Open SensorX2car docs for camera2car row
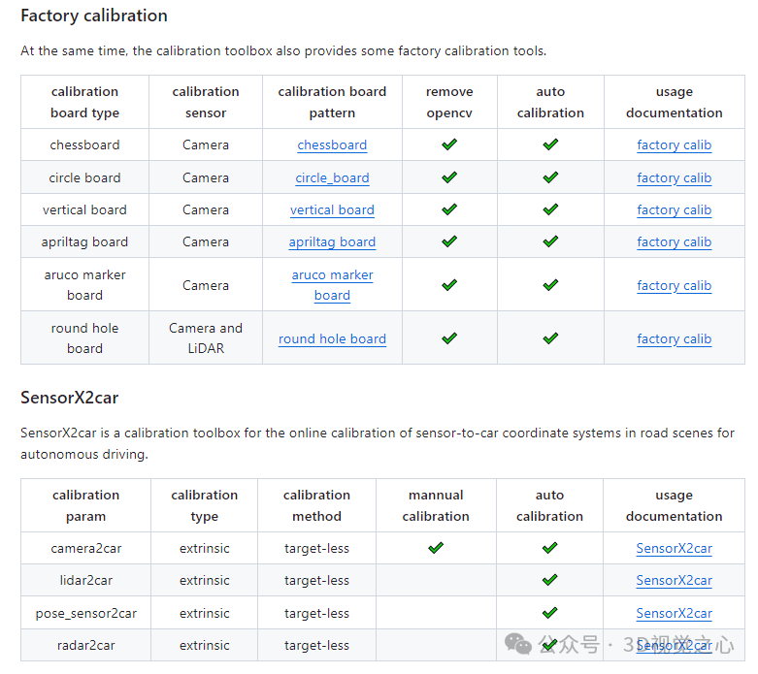 [x=674, y=549]
